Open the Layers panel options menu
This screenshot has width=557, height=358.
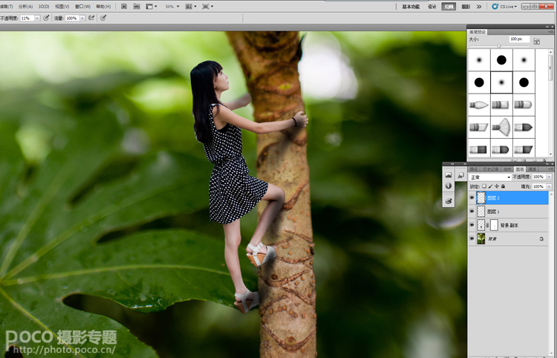tap(551, 169)
